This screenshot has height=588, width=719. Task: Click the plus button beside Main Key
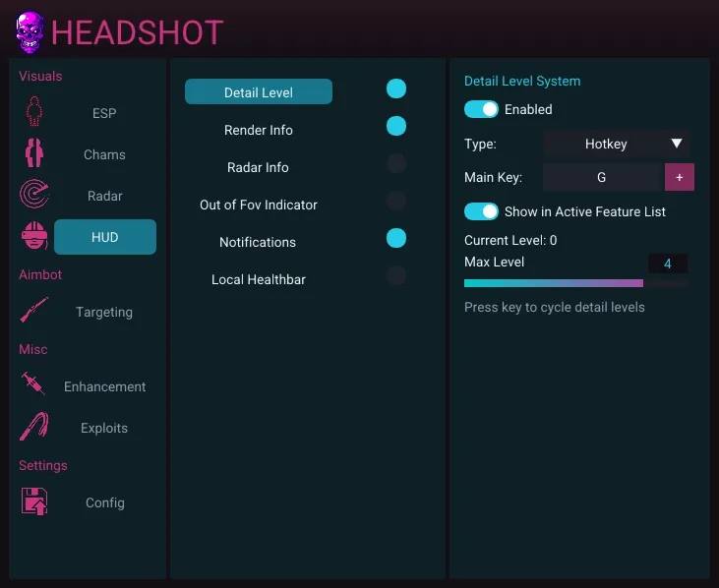tap(680, 178)
